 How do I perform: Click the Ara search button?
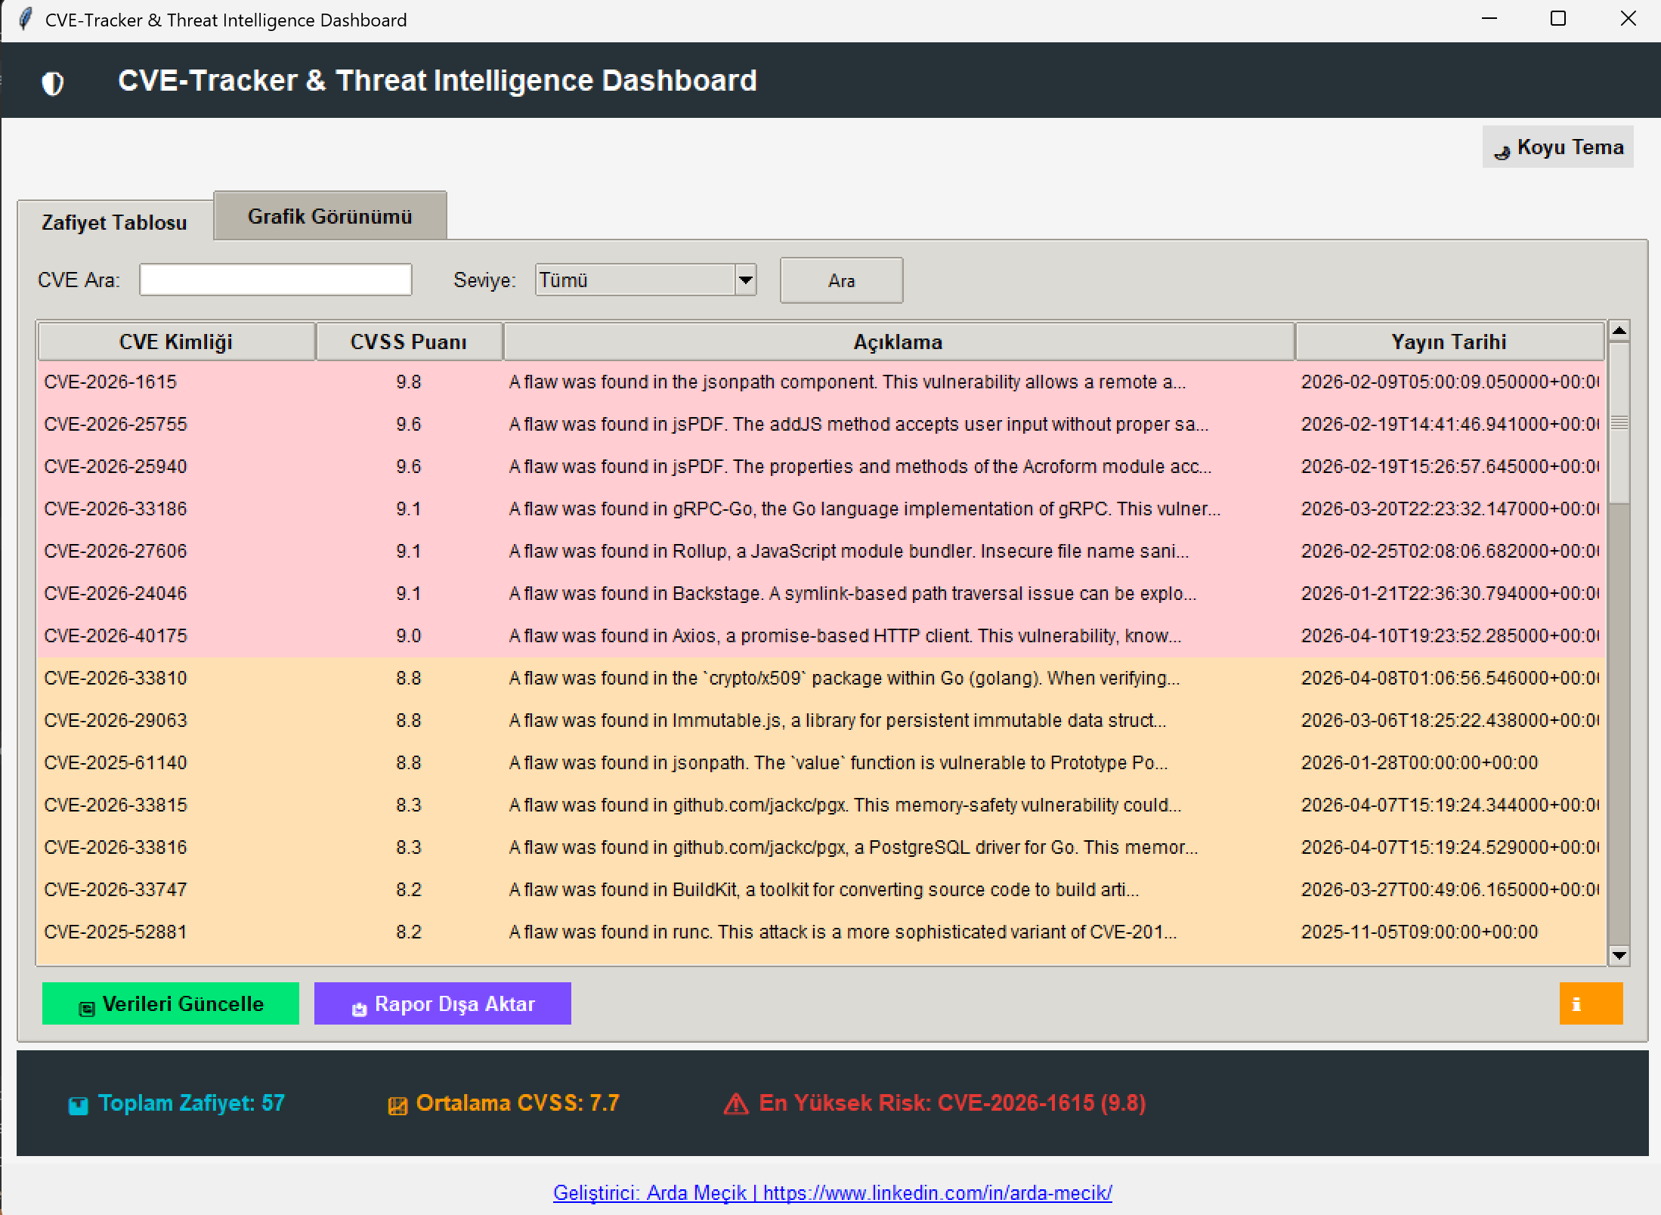click(x=841, y=280)
